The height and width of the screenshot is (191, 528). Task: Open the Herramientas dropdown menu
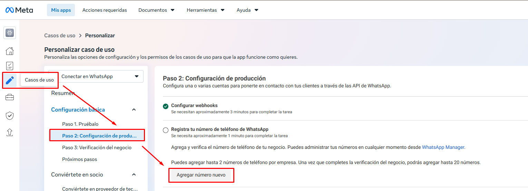click(x=206, y=10)
